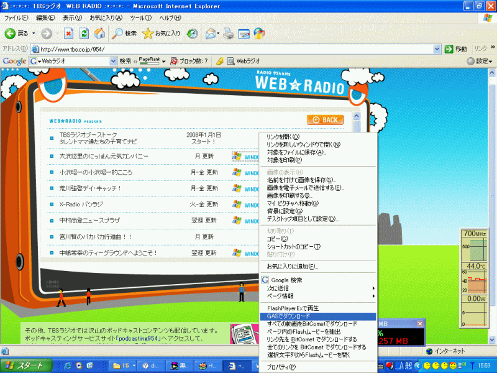Screen dimensions: 497x373
Task: Click the program title 宮川賢のパカパカ行進曲！！
Action: coord(96,237)
